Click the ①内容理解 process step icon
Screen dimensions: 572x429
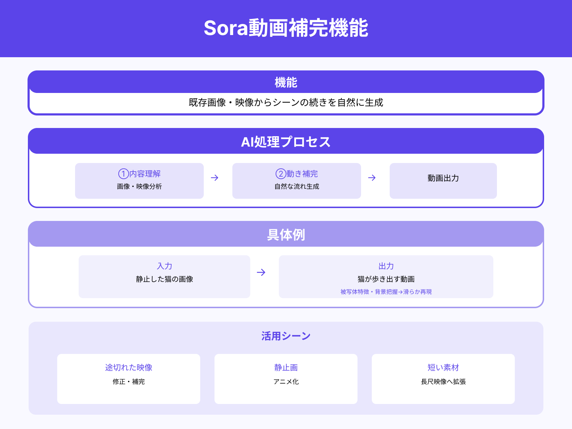click(139, 180)
